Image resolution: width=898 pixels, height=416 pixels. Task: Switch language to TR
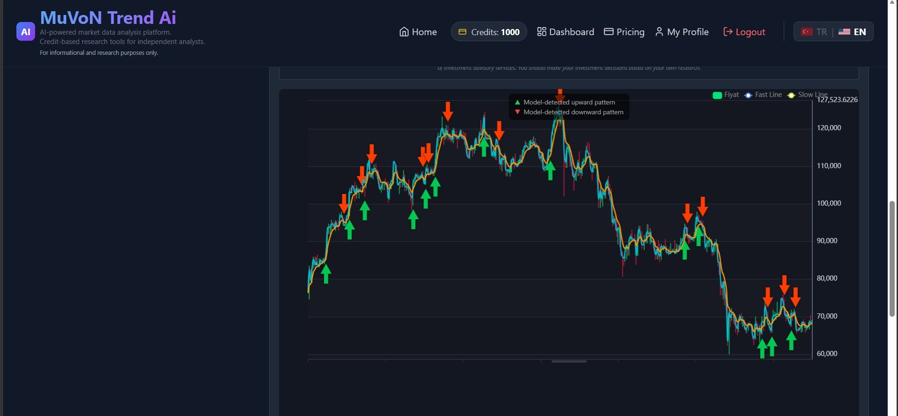814,32
